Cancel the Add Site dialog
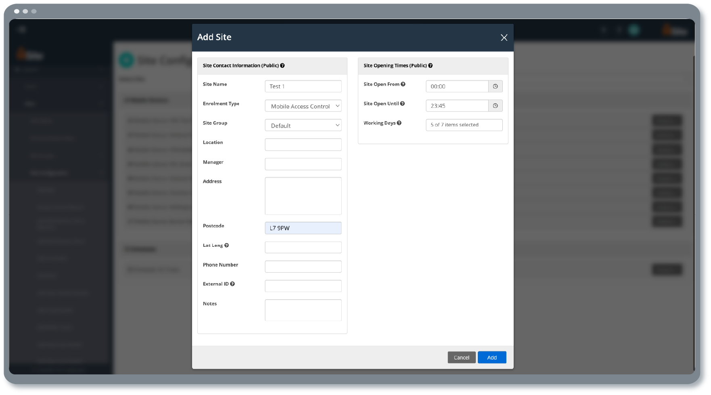This screenshot has height=395, width=711. coord(461,357)
